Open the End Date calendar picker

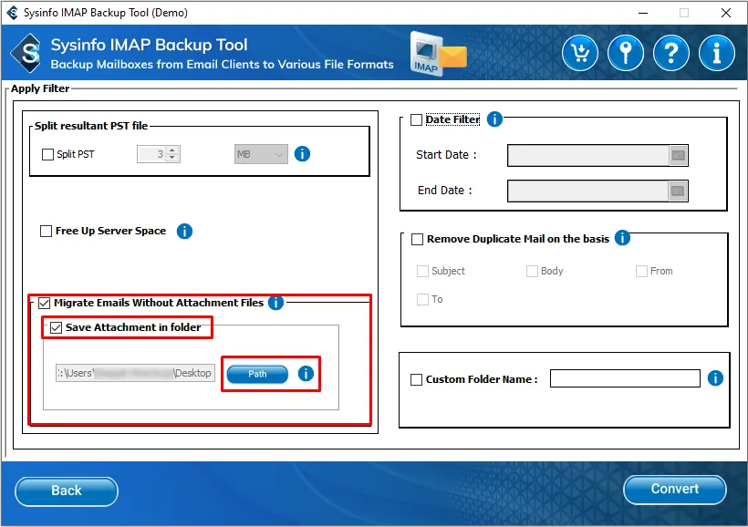click(678, 191)
